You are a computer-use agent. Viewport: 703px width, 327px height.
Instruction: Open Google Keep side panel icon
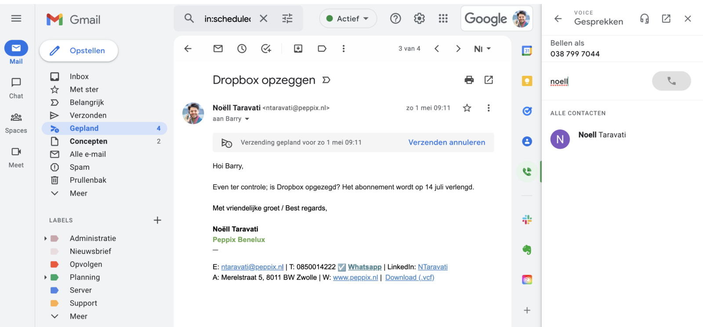point(527,81)
